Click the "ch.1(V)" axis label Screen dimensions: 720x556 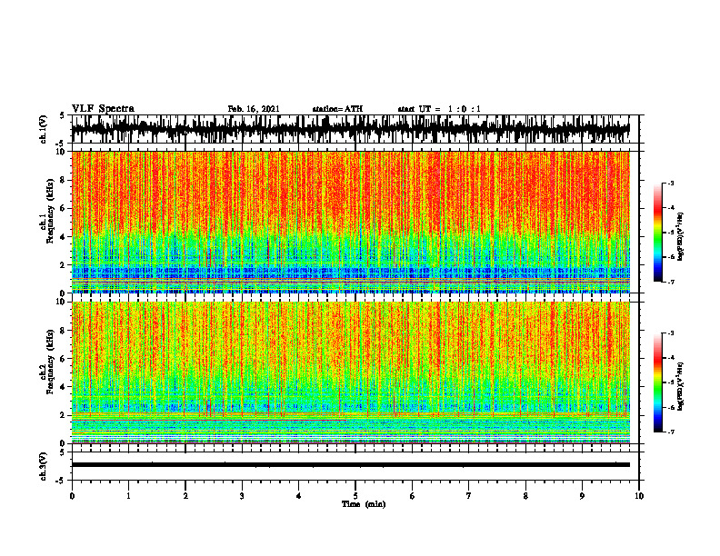(x=44, y=129)
